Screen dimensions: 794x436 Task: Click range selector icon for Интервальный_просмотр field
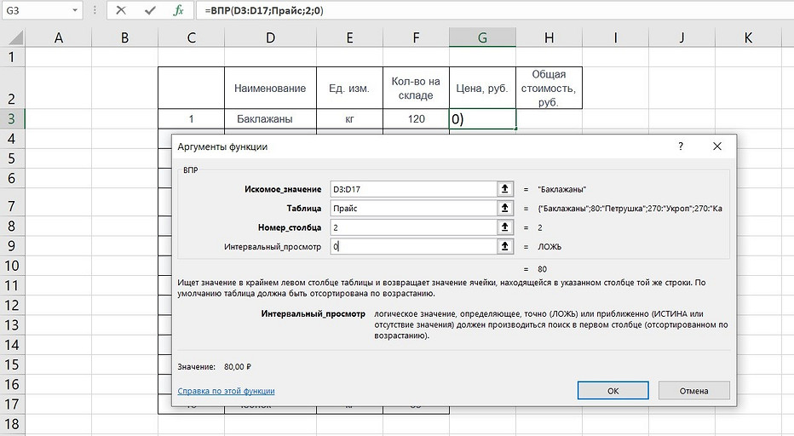[x=506, y=247]
